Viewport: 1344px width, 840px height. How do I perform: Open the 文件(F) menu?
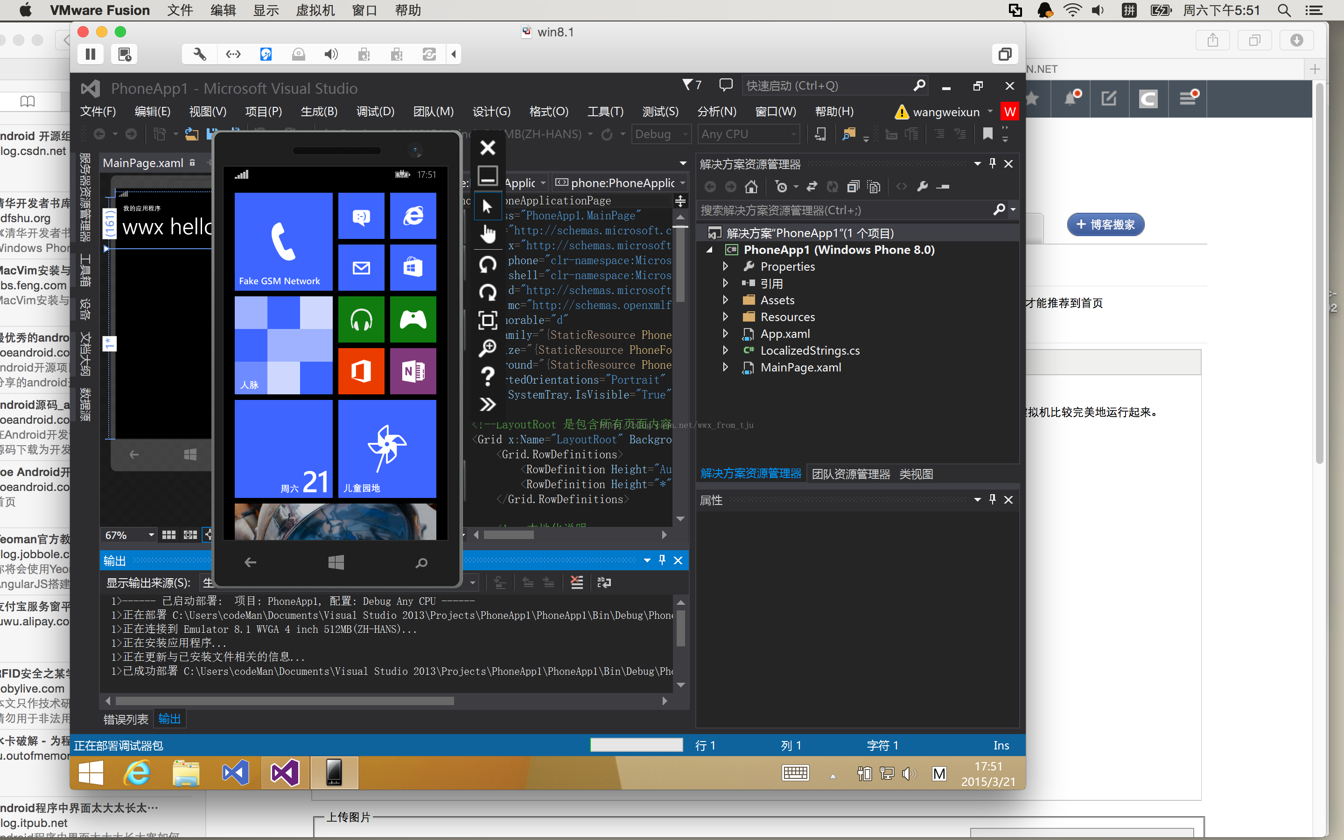pos(98,112)
